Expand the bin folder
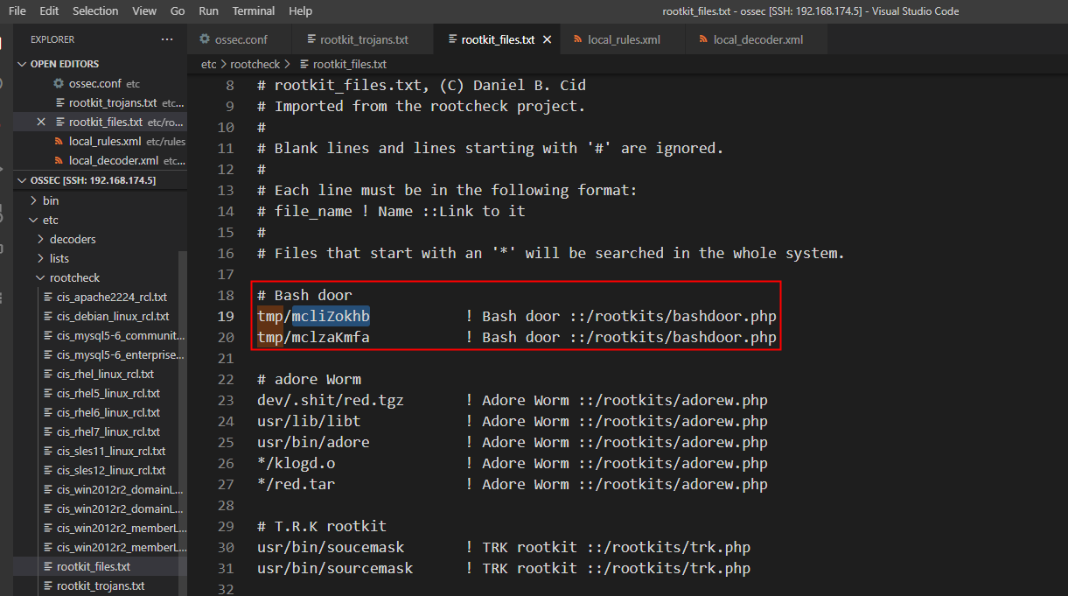Screen dimensions: 1068x596 34,201
